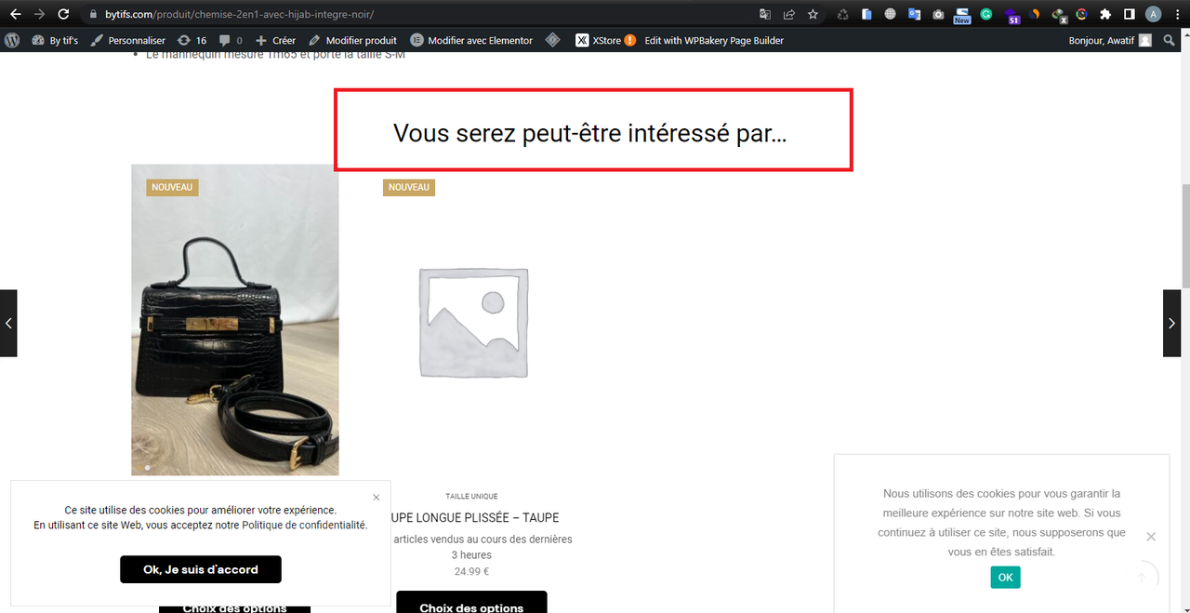Image resolution: width=1190 pixels, height=613 pixels.
Task: Open the Chrome three-dot menu
Action: click(x=1177, y=14)
